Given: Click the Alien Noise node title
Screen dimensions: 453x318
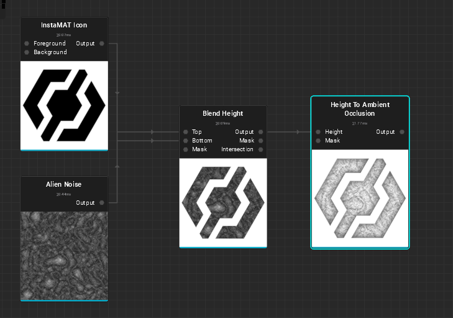Looking at the screenshot, I should point(63,184).
